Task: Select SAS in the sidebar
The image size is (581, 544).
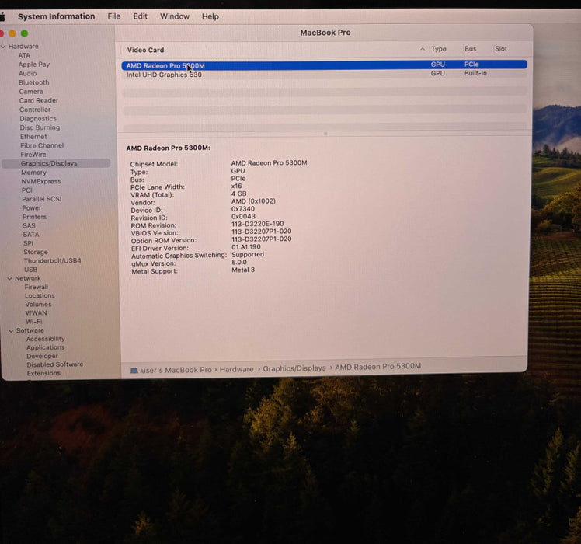Action: point(29,226)
